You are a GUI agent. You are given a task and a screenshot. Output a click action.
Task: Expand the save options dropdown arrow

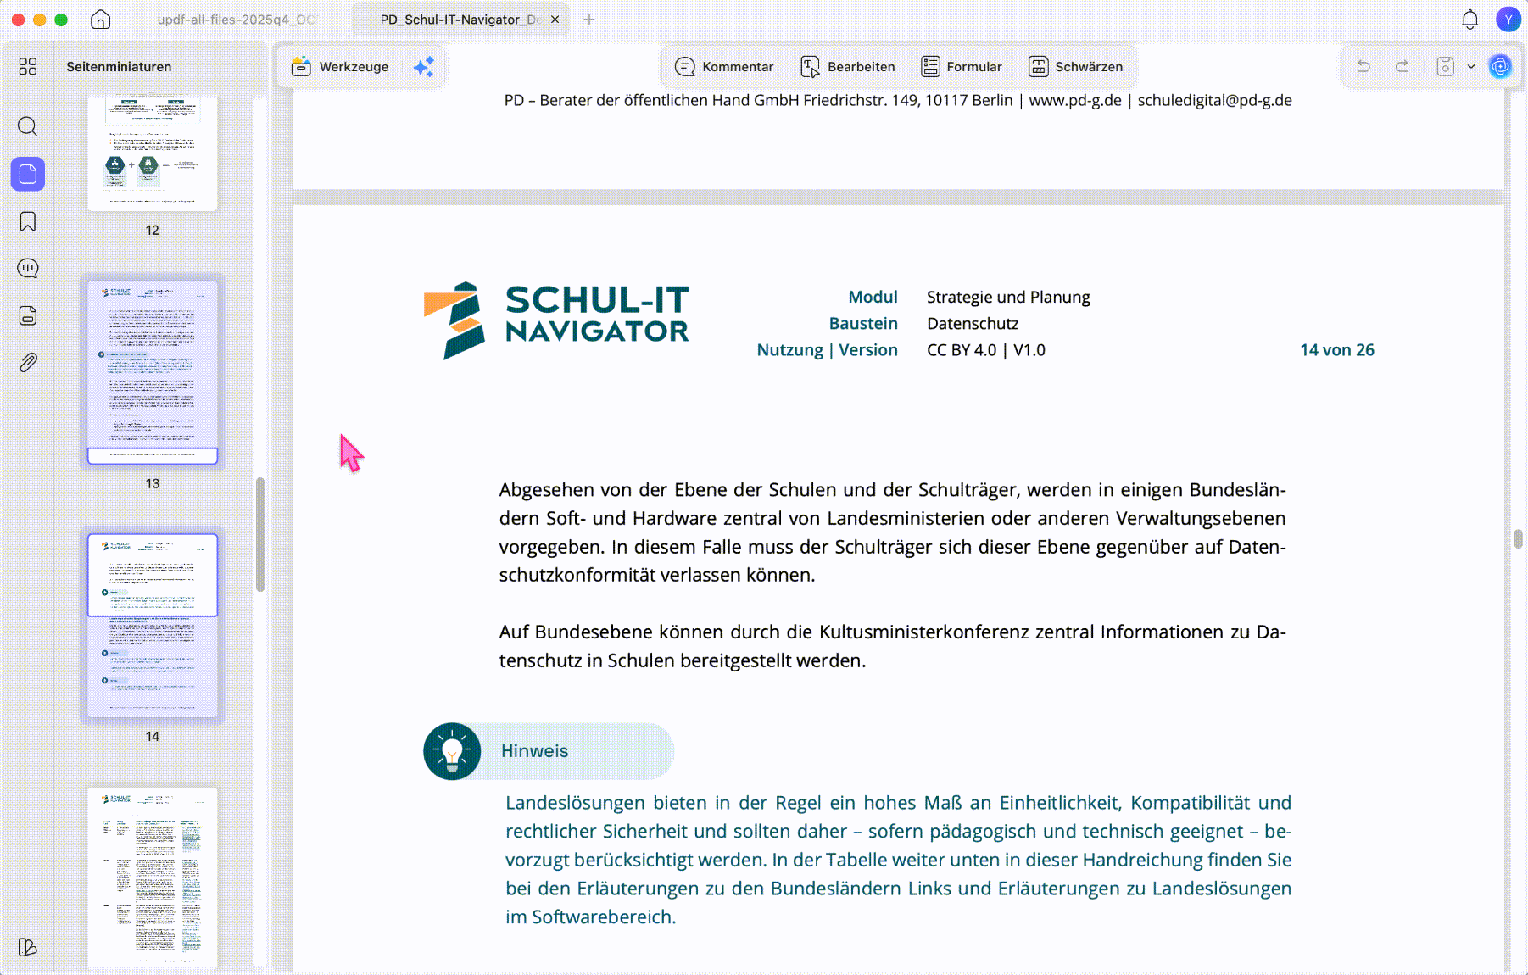tap(1471, 66)
